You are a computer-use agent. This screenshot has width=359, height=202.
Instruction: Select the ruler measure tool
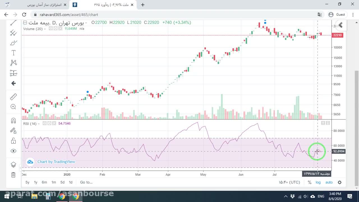[x=13, y=97]
